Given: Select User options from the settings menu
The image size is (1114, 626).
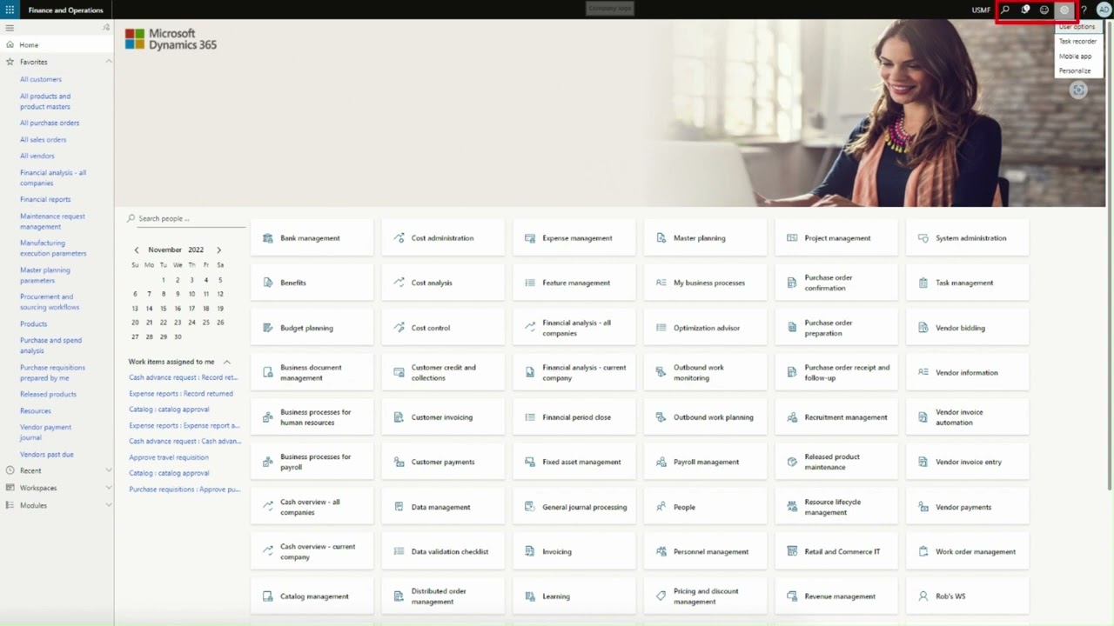Looking at the screenshot, I should 1077,27.
